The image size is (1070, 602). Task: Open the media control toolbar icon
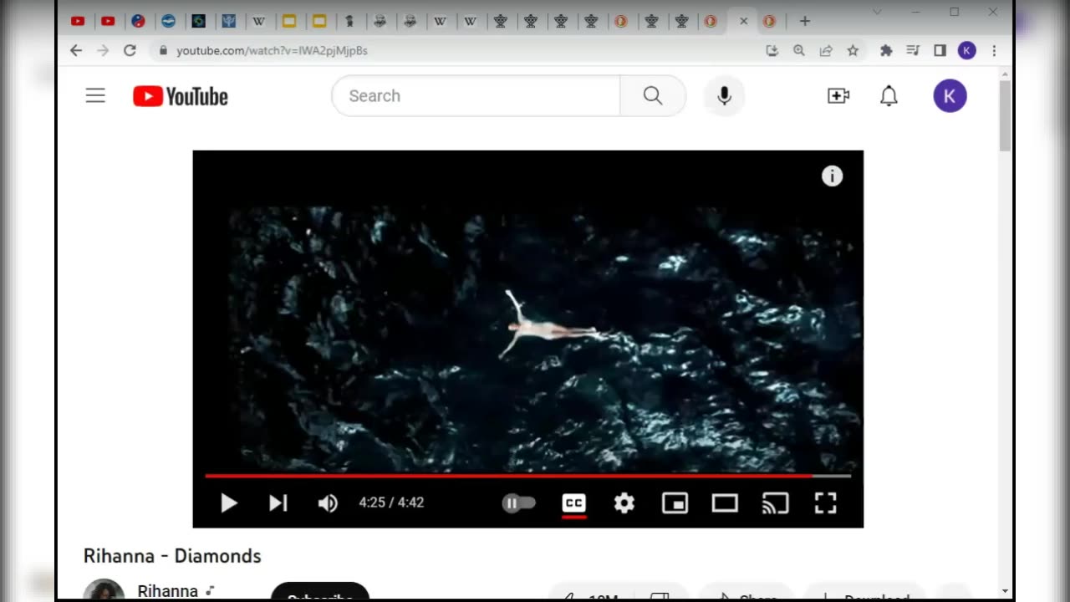tap(913, 50)
